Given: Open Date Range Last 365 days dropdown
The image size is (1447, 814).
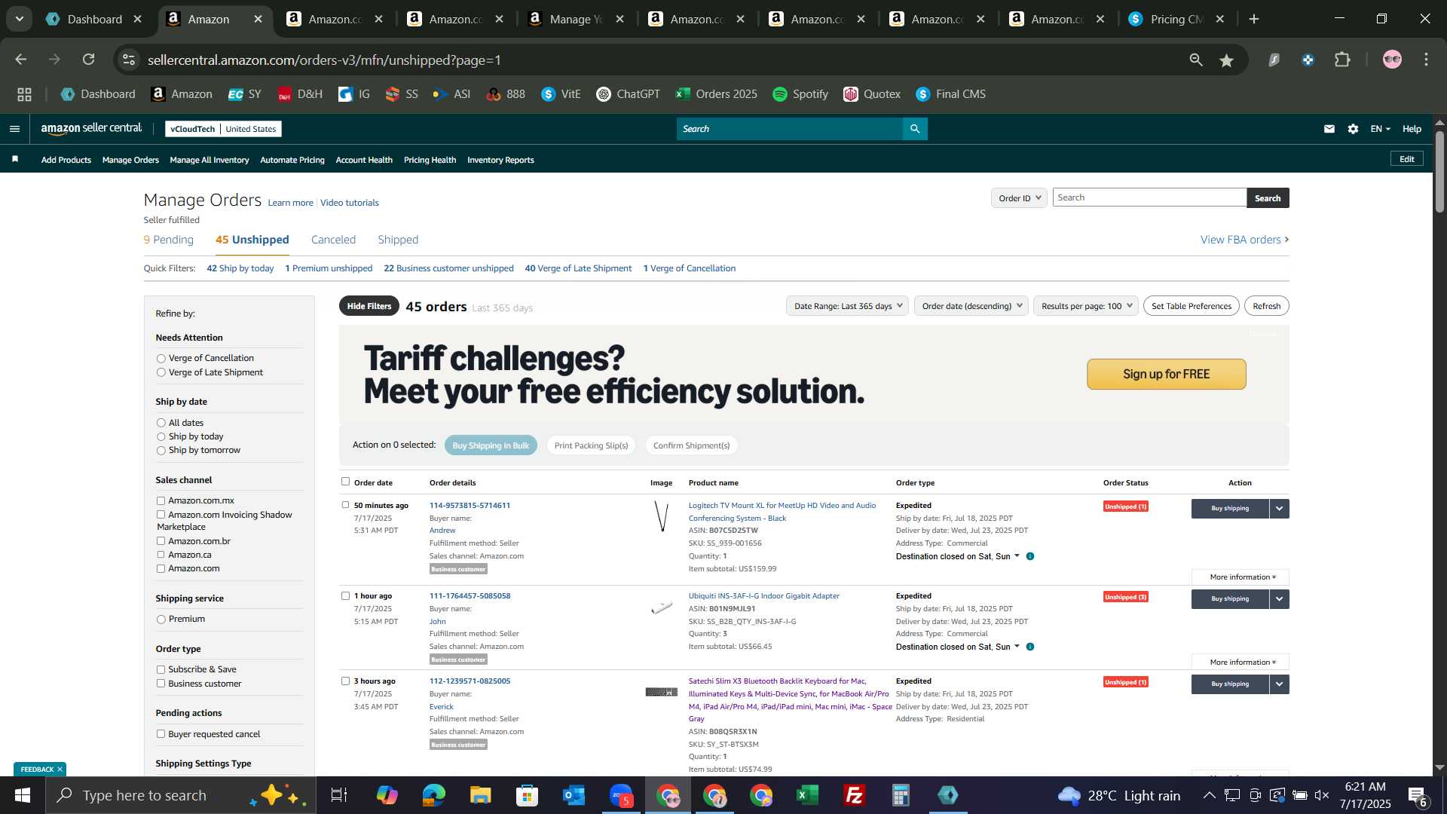Looking at the screenshot, I should point(847,306).
